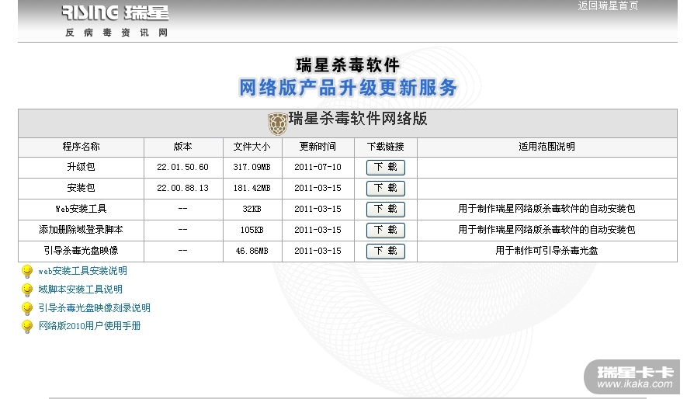687x399 pixels.
Task: Click the 程序名称 column header
Action: (x=81, y=147)
